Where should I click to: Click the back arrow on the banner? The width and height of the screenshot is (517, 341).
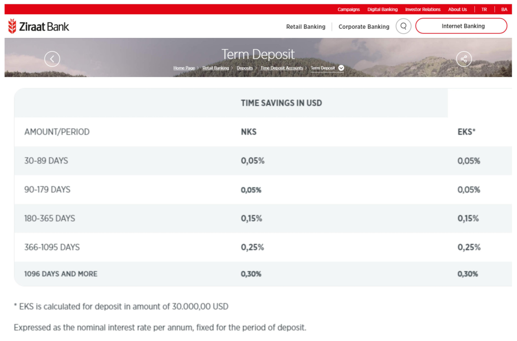52,59
